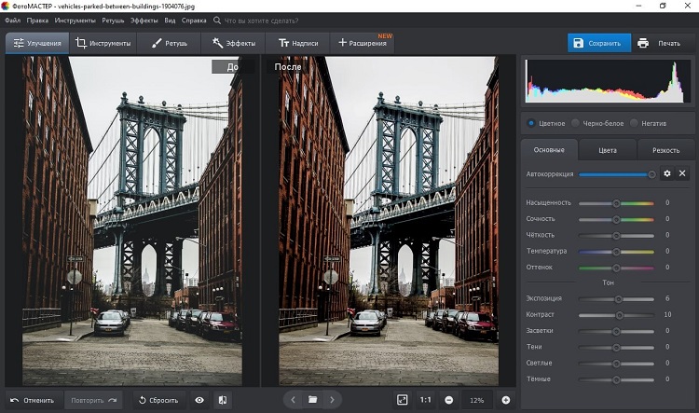Viewport: 699px width, 413px height.
Task: Select the Негатив radio button
Action: (x=635, y=123)
